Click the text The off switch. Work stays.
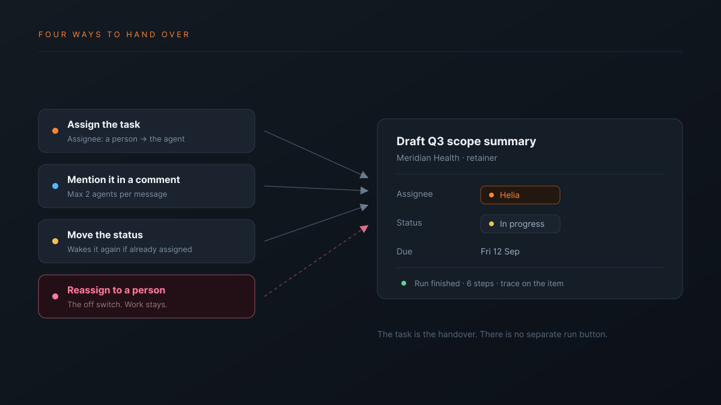Viewport: 721px width, 405px height. (x=117, y=305)
